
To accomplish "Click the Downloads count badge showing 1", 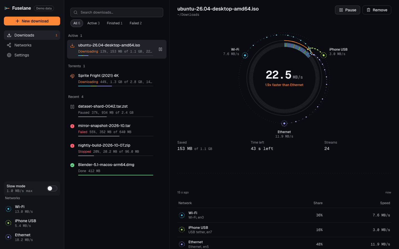I will point(56,35).
